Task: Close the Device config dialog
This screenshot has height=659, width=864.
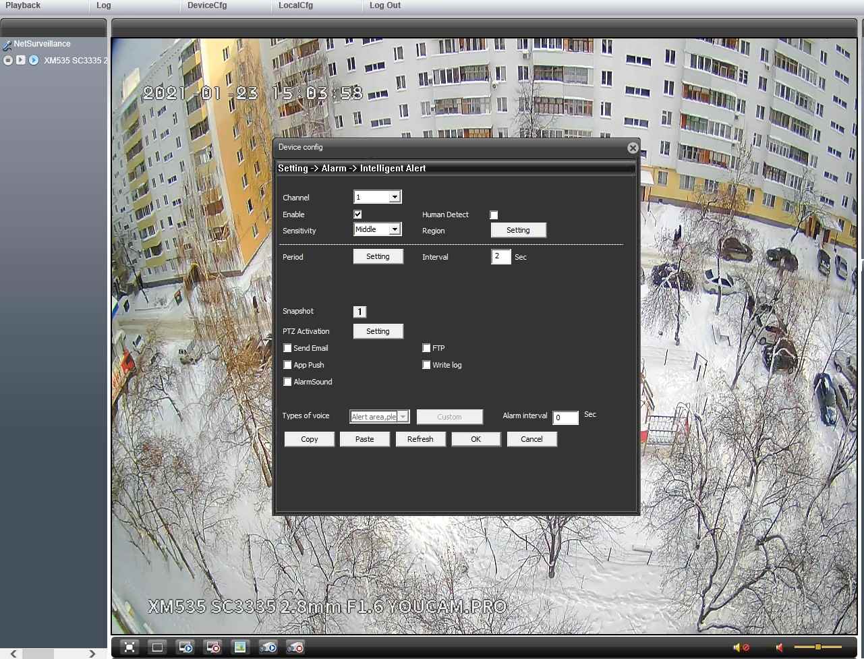Action: coord(632,148)
